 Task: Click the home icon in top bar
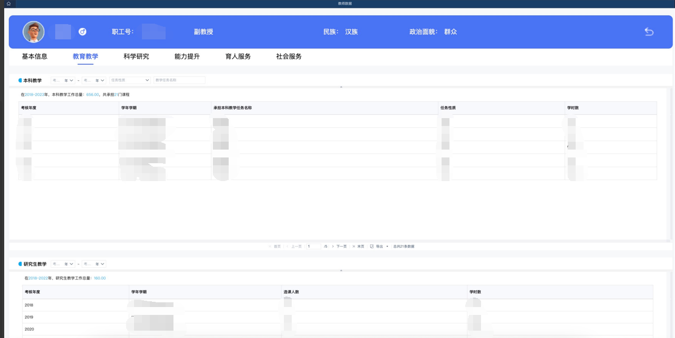coord(8,4)
